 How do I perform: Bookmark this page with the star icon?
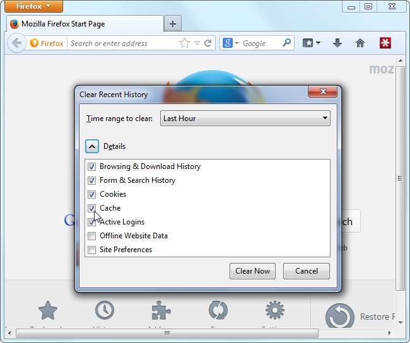tap(185, 43)
